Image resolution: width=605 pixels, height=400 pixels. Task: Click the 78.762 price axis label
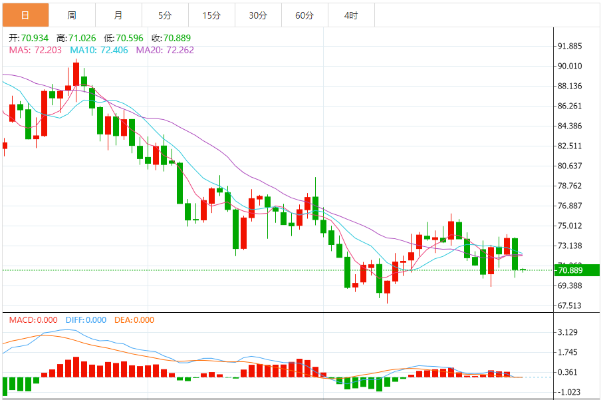pyautogui.click(x=570, y=186)
